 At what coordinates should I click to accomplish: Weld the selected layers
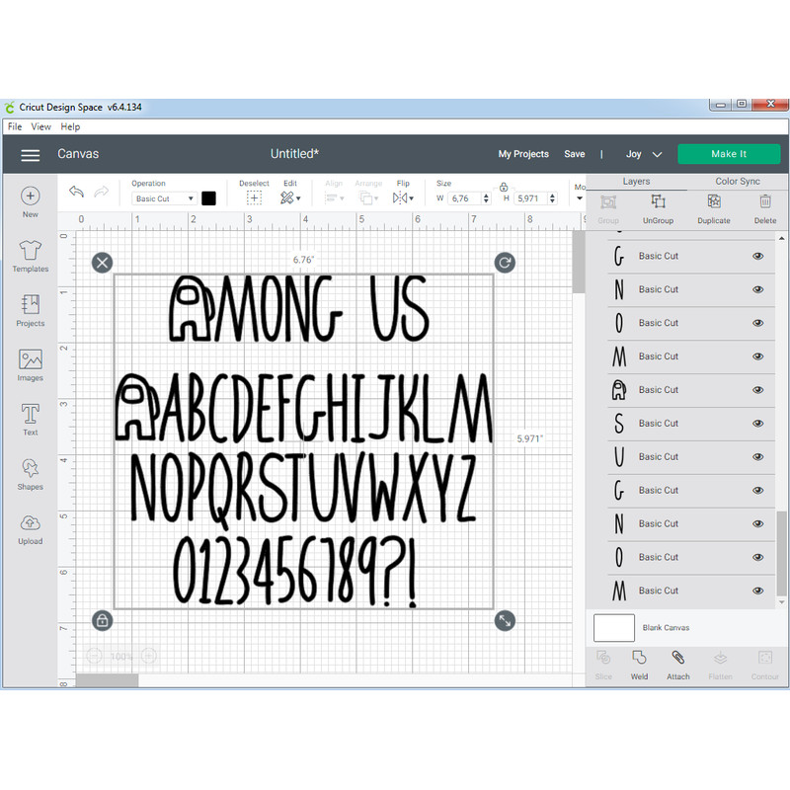pos(639,664)
